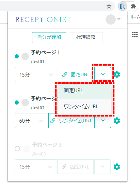Screen dimensions: 140x191
Task: Switch to the 自分が参加 tab
Action: tap(49, 37)
